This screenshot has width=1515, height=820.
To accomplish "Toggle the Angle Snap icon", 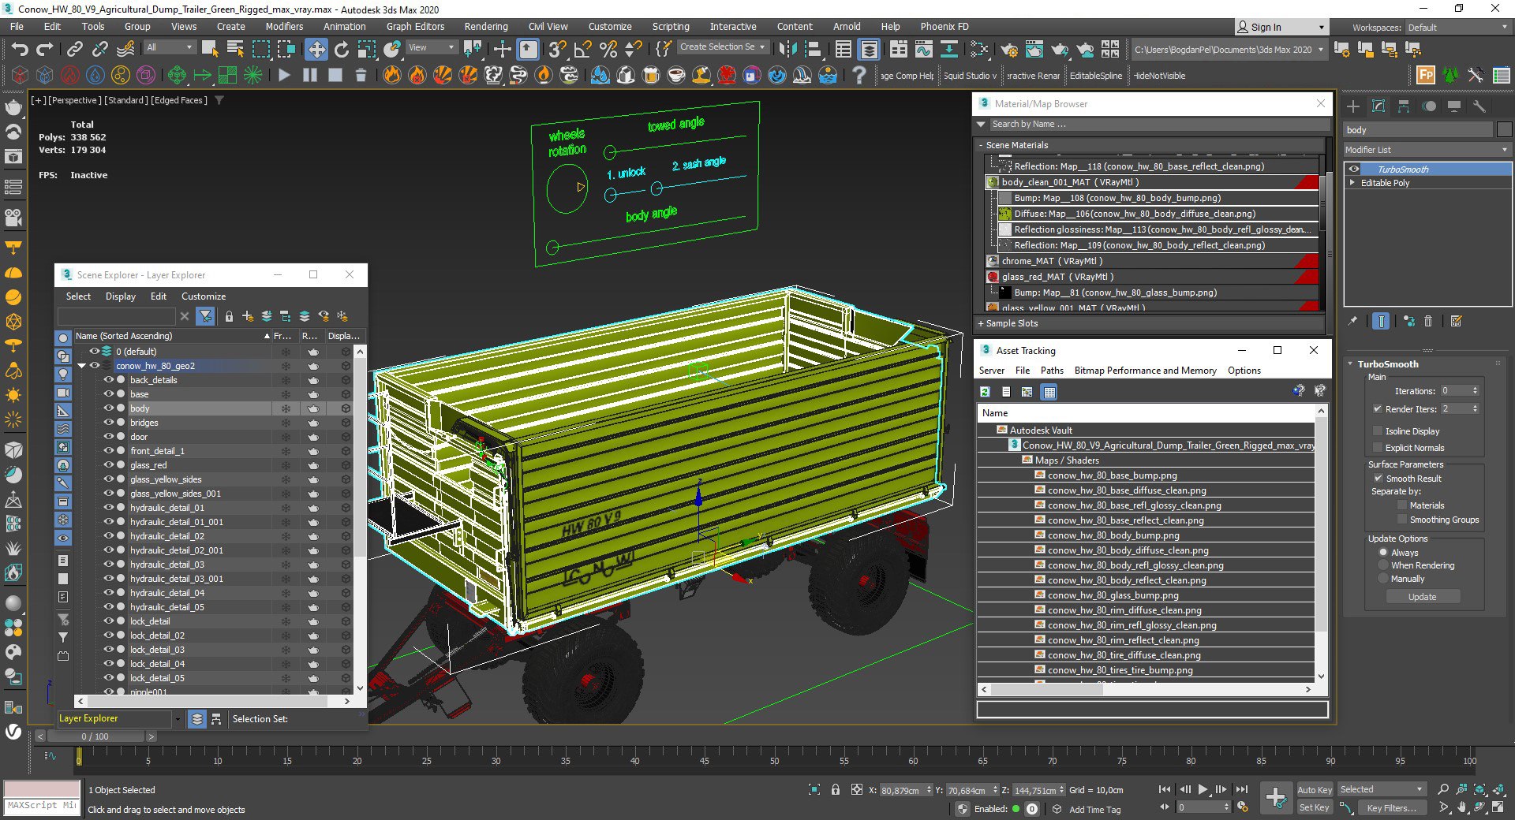I will pyautogui.click(x=582, y=50).
